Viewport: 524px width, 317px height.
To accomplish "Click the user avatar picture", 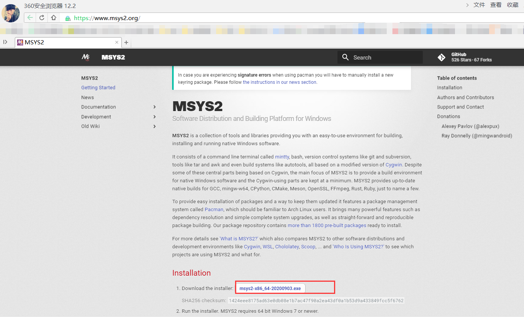I will click(x=11, y=13).
